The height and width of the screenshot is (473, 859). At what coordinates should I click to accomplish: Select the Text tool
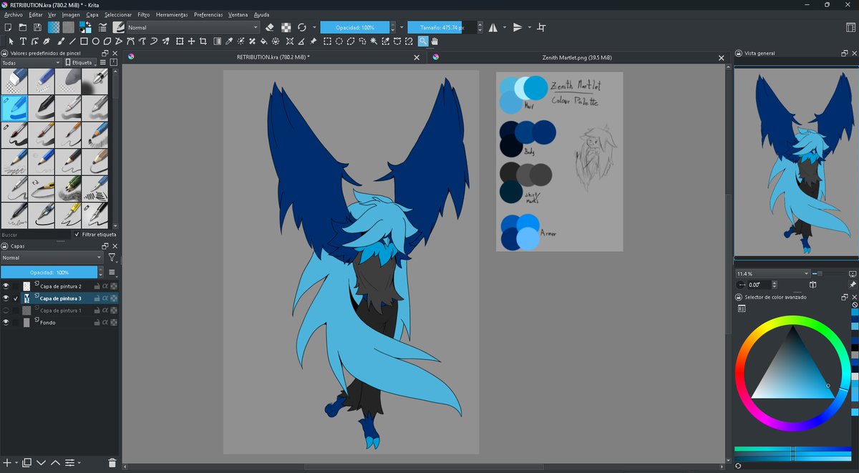tap(23, 42)
